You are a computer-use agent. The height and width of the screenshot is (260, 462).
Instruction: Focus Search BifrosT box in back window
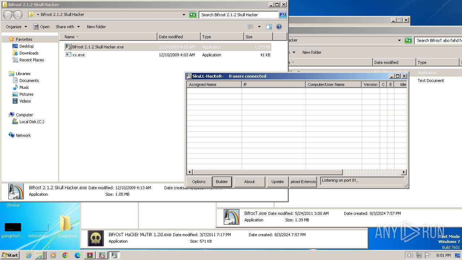tap(439, 40)
